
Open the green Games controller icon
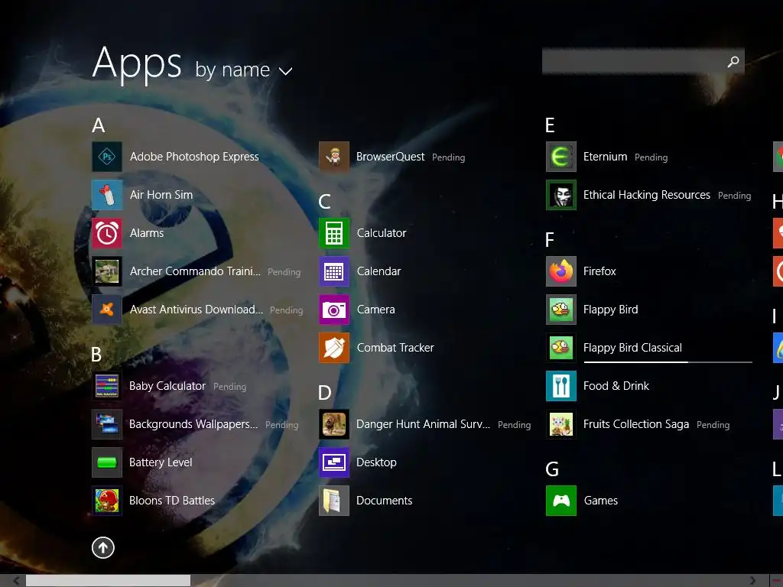560,501
